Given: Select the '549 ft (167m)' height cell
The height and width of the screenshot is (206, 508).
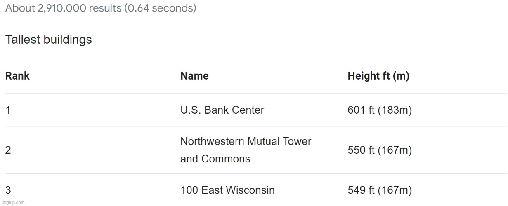Looking at the screenshot, I should [380, 190].
